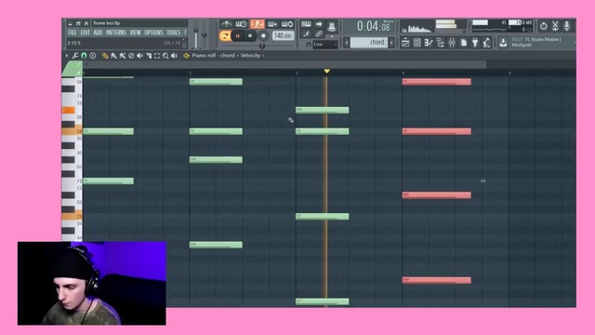Pause playback with the pause button
The image size is (595, 335).
coord(238,36)
